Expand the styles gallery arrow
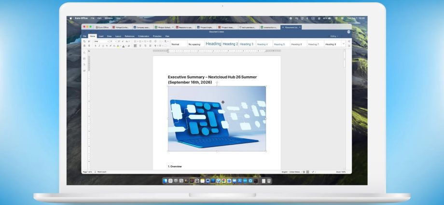This screenshot has width=444, height=205. pos(344,44)
